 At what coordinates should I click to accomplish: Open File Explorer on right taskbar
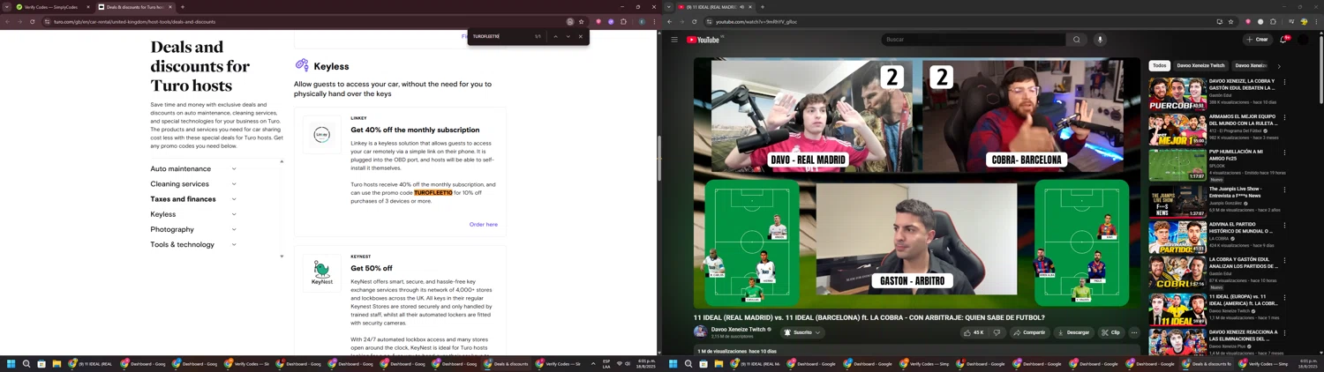tap(718, 363)
